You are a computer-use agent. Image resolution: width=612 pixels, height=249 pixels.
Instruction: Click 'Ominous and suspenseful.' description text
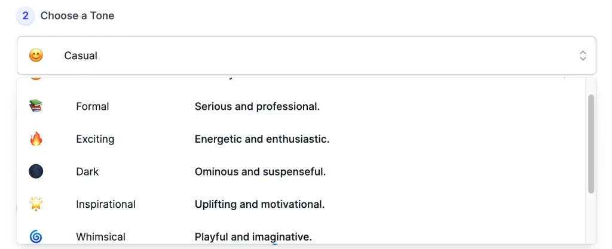point(260,171)
